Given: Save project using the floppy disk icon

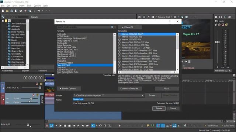Looking at the screenshot, I should [x=11, y=11].
